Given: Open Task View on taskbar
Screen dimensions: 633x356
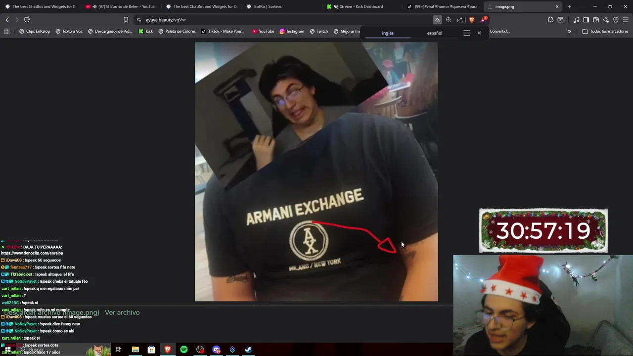Looking at the screenshot, I should [x=119, y=350].
